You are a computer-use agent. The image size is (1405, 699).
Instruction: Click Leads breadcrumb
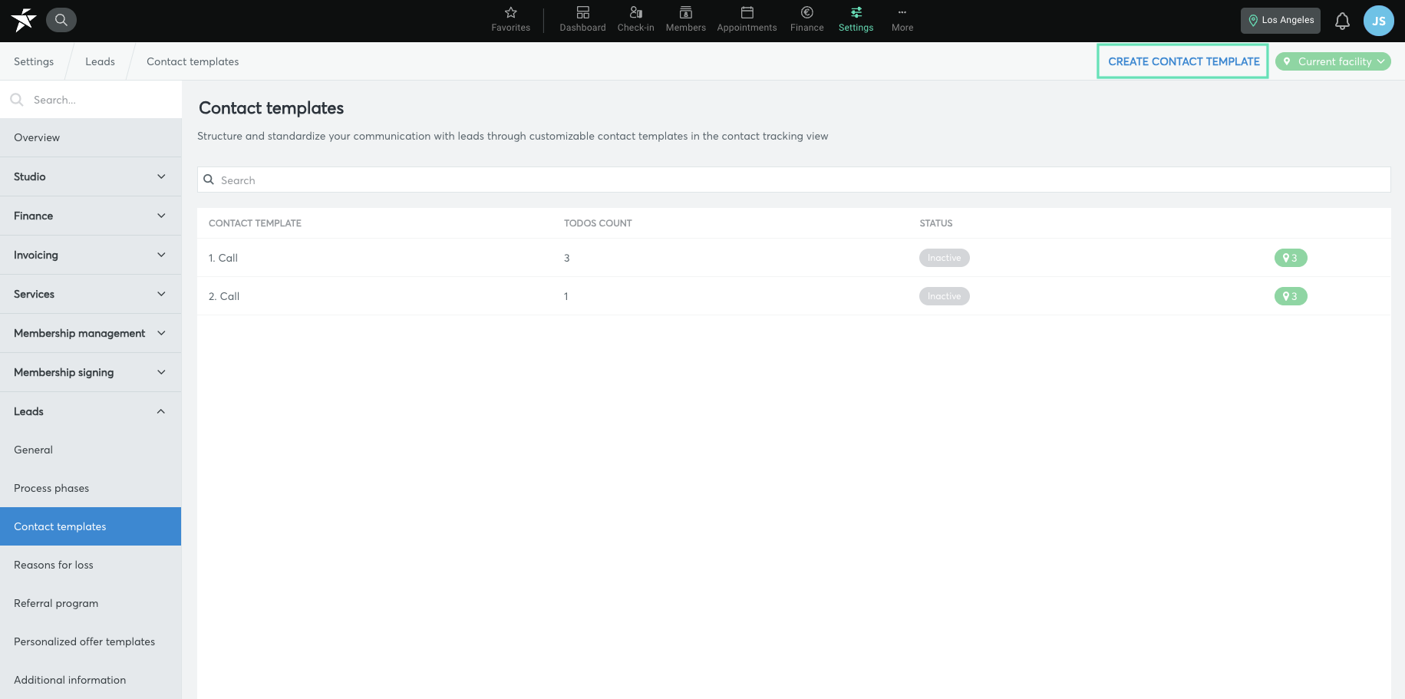tap(100, 61)
